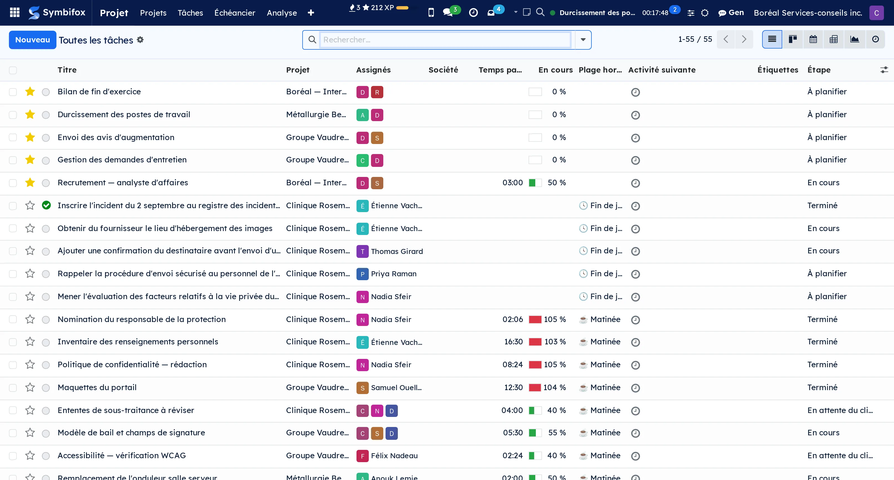This screenshot has width=894, height=480.
Task: Open the Tâches menu
Action: point(190,13)
